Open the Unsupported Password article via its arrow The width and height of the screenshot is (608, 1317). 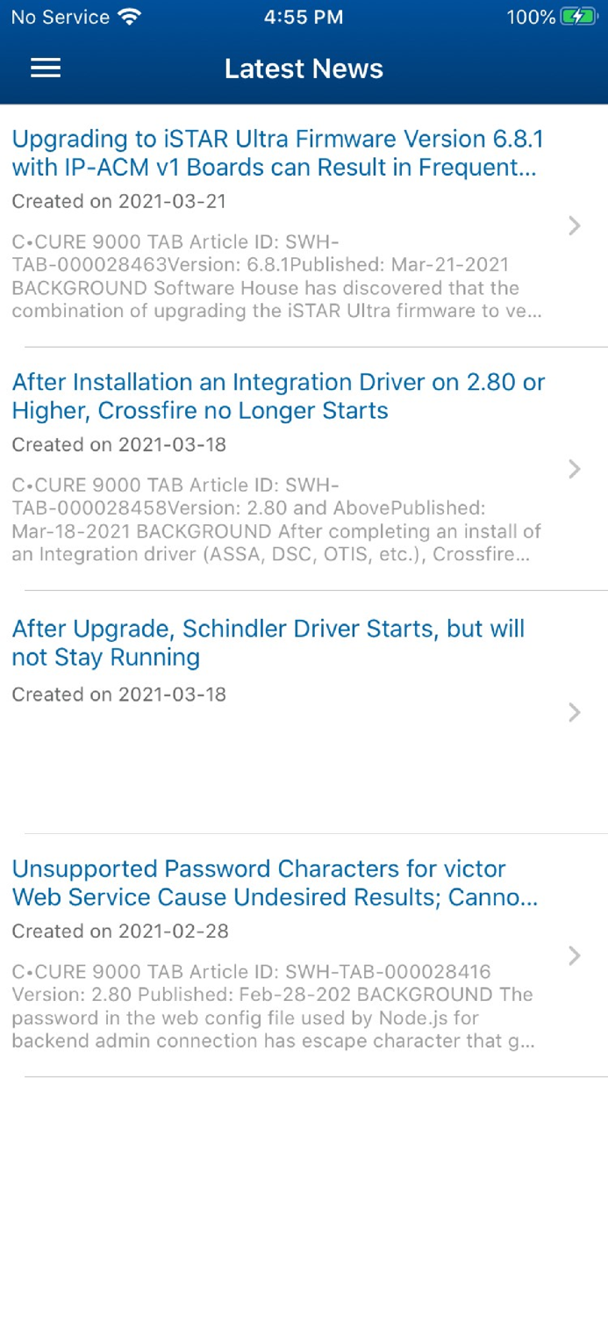coord(575,955)
